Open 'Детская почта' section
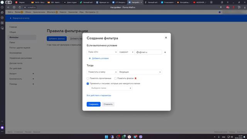Viewport: 247px width, 139px height. 16,63
